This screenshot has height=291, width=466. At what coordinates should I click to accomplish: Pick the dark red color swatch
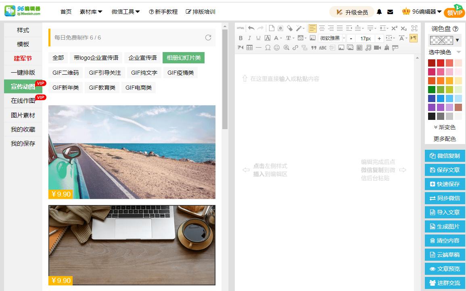tap(431, 62)
